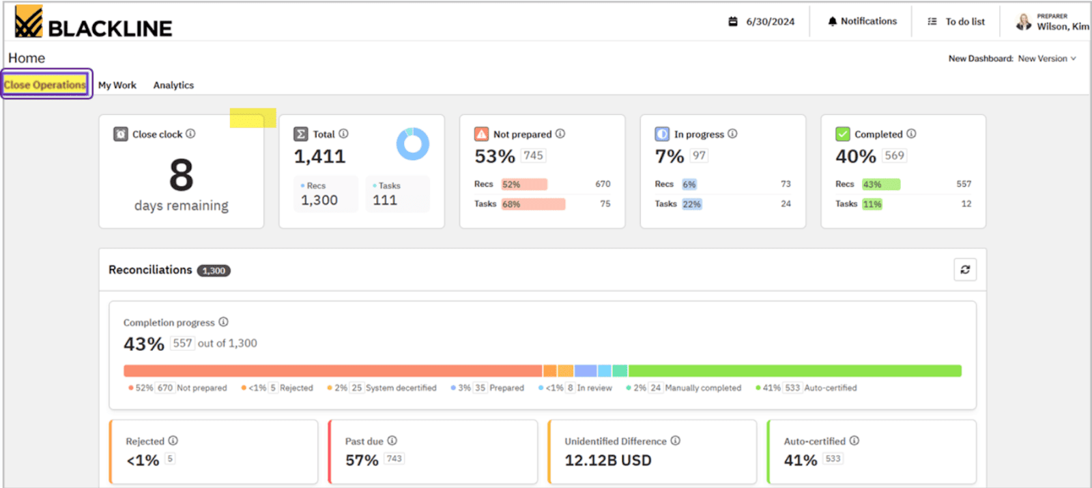Click the Not prepared warning icon
Screen dimensions: 1092x488
(482, 134)
